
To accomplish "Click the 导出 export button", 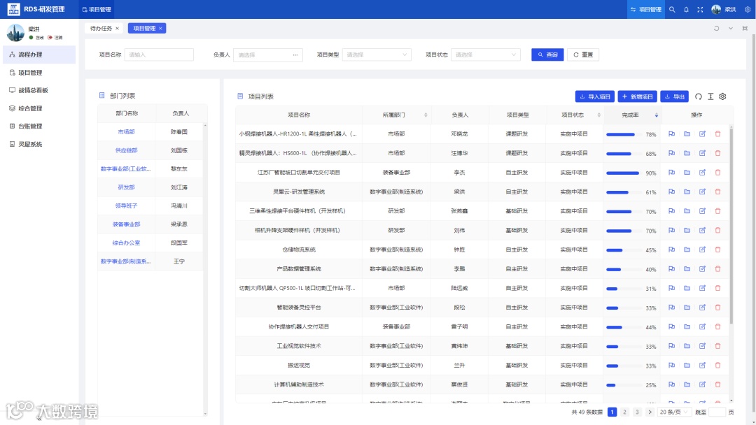I will (675, 96).
